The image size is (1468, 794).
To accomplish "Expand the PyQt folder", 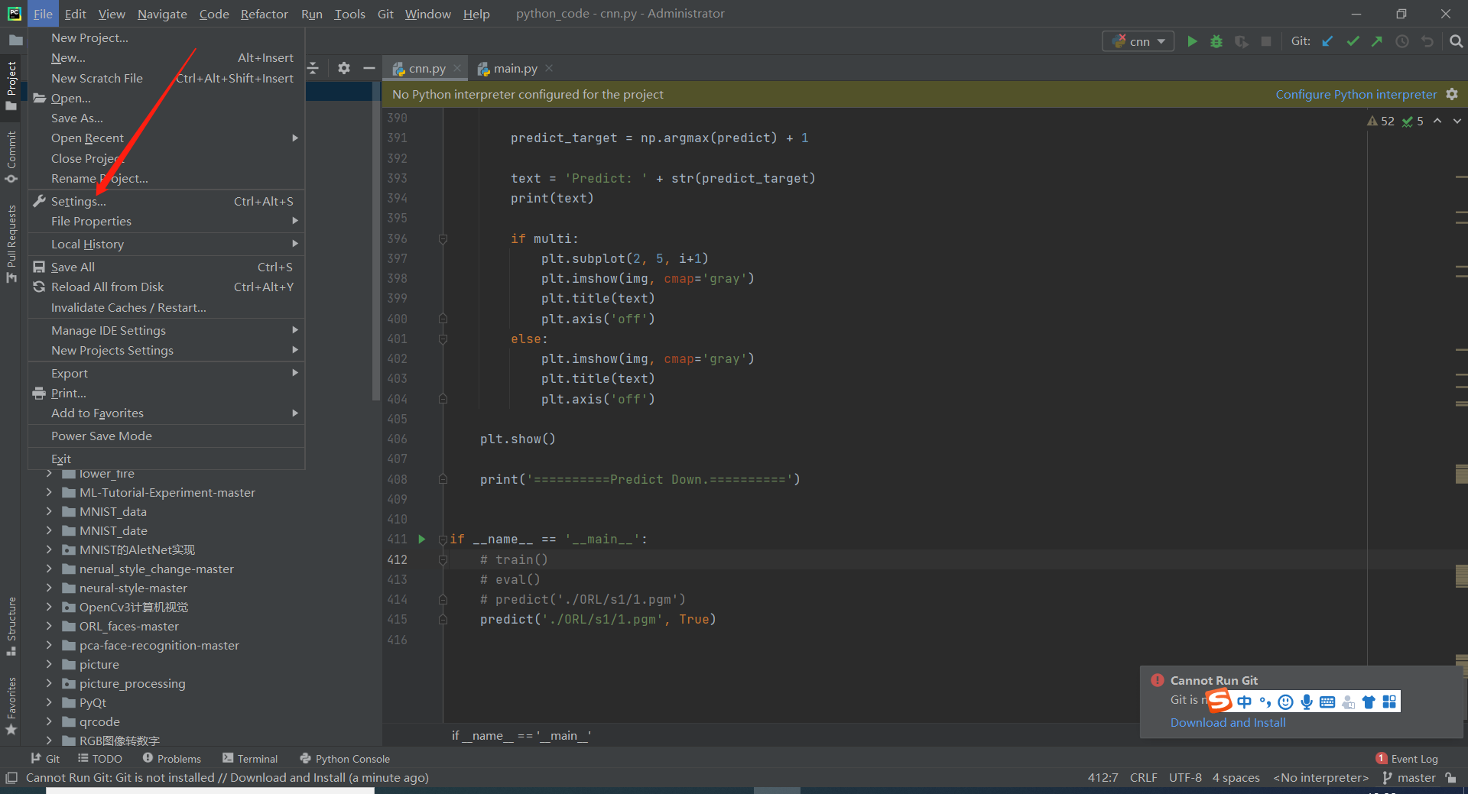I will [x=49, y=702].
